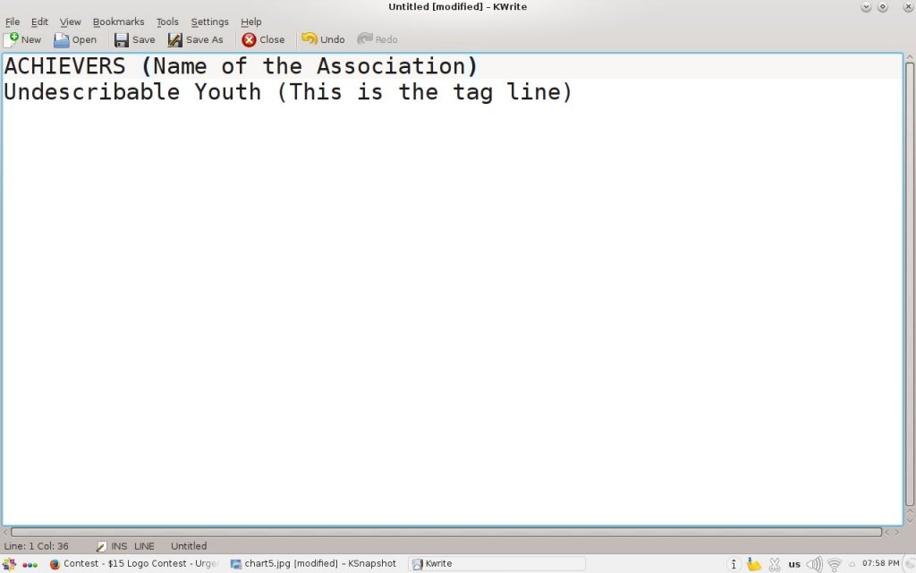916x573 pixels.
Task: Click the greyed Redo toolbar button
Action: (377, 39)
